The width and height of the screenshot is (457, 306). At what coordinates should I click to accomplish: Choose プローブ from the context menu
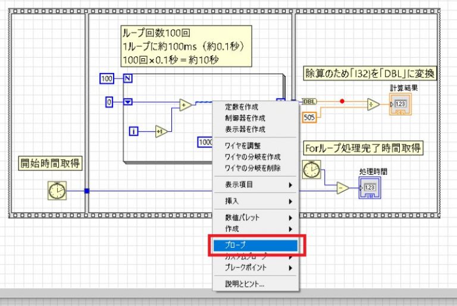point(255,245)
